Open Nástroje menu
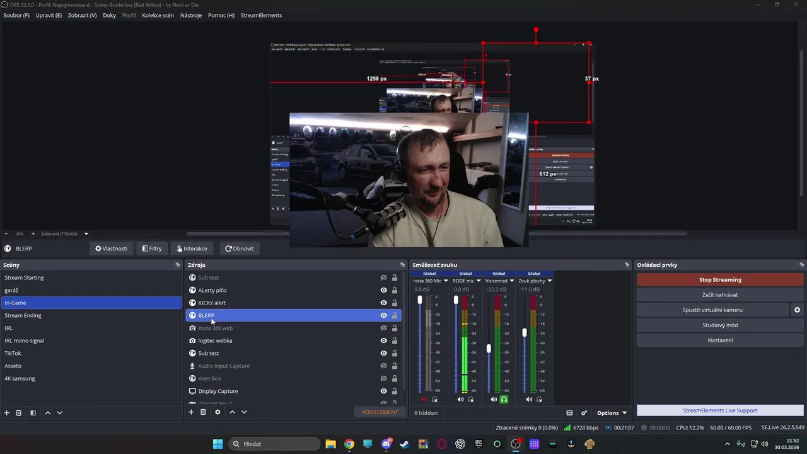The width and height of the screenshot is (807, 454). point(191,15)
